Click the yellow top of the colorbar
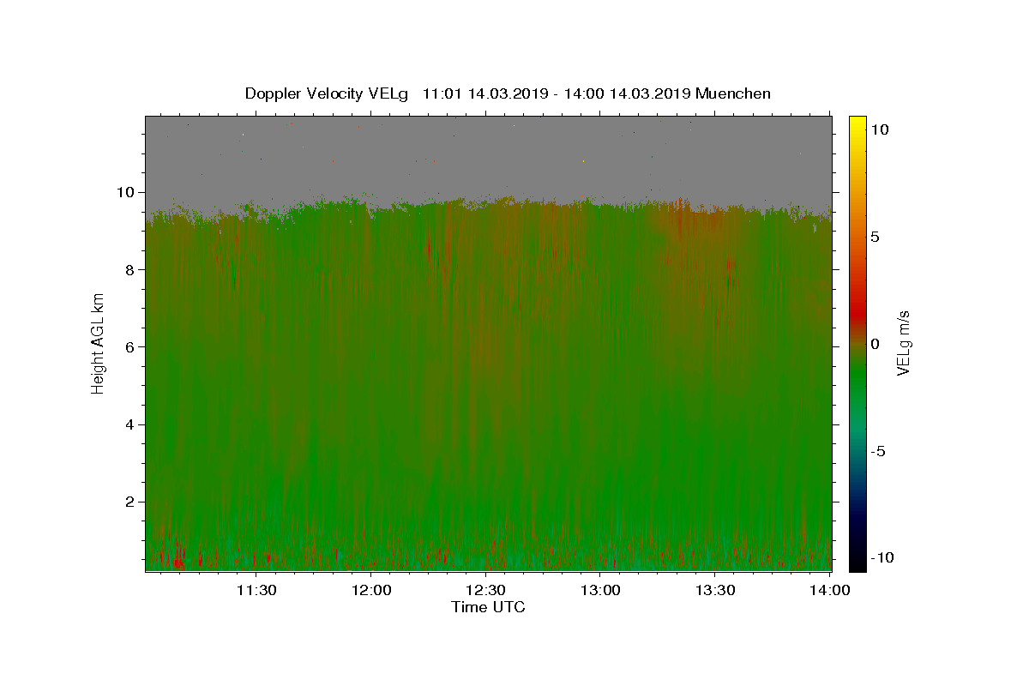The height and width of the screenshot is (686, 1029). 857,122
